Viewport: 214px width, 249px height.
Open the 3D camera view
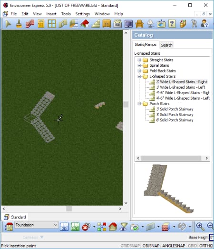[x=86, y=227]
